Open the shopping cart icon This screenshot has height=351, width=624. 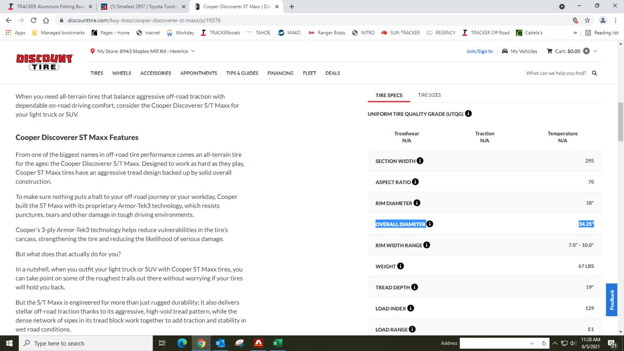(x=549, y=51)
